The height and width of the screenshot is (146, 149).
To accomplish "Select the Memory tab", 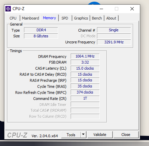I will coord(49,18).
